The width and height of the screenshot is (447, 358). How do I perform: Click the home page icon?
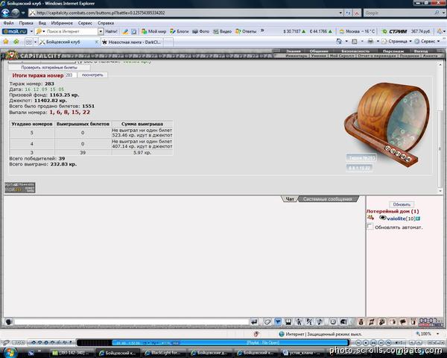(339, 42)
